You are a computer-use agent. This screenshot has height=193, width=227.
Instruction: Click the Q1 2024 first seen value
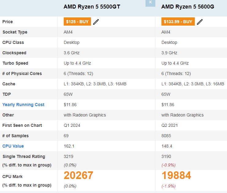pos(72,125)
